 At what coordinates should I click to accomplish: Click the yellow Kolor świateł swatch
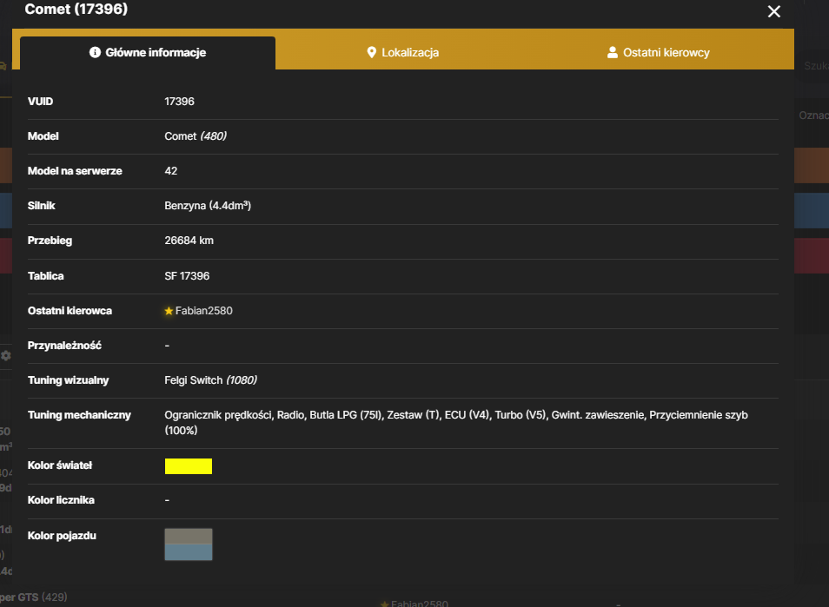[189, 466]
